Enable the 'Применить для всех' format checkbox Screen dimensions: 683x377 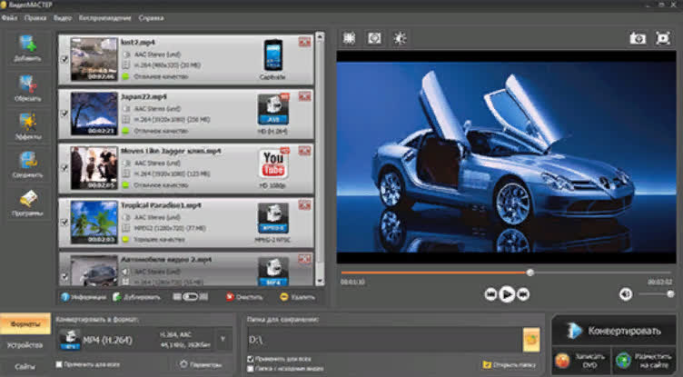59,364
